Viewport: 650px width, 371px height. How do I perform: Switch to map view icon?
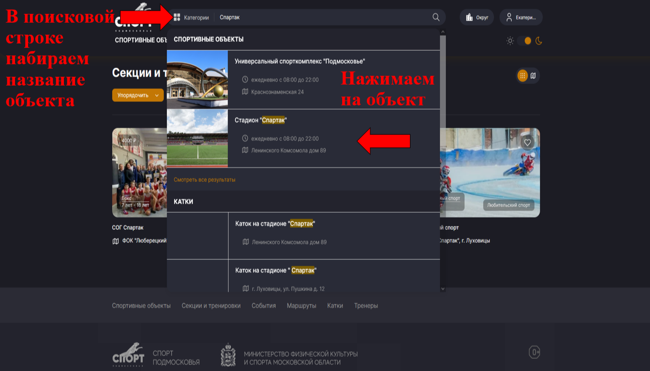533,75
